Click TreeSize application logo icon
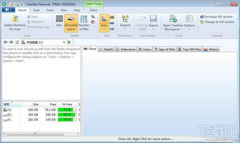The width and height of the screenshot is (240, 143). pyautogui.click(x=4, y=4)
